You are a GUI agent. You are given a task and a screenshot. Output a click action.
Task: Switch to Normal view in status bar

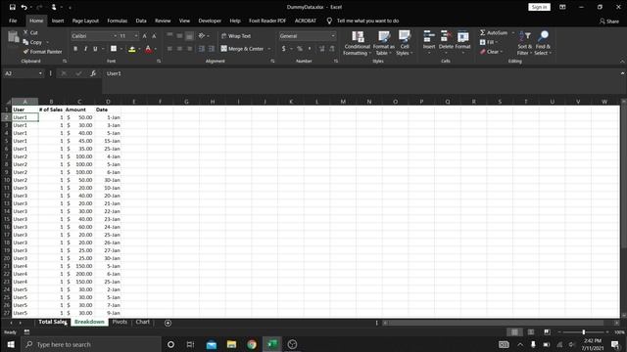click(x=514, y=332)
